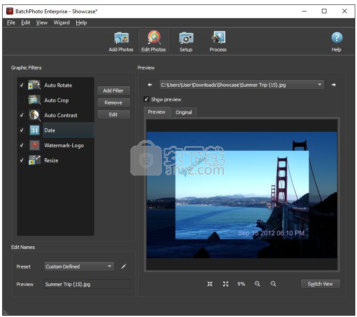Image resolution: width=357 pixels, height=317 pixels.
Task: Expand the photo file path dropdown
Action: [x=320, y=84]
